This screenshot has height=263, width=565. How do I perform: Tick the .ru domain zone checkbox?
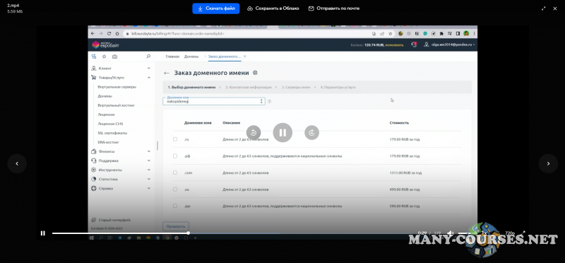point(175,139)
